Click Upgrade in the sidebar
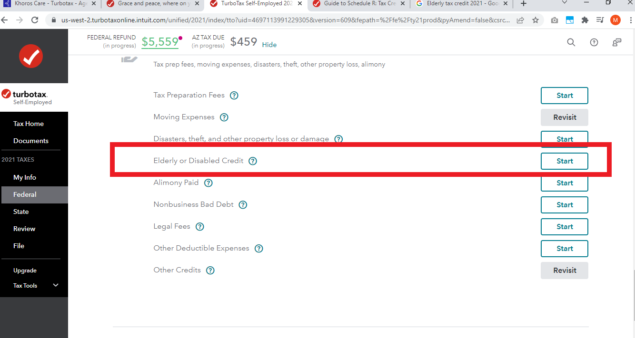 (x=25, y=270)
